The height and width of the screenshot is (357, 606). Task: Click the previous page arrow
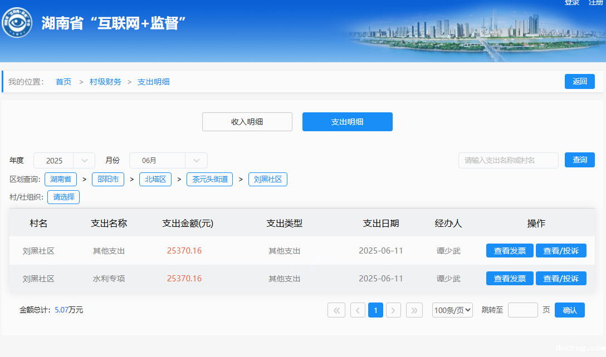(x=358, y=310)
